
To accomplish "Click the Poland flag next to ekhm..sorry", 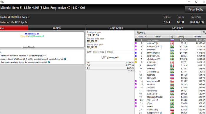I will 172,110.
